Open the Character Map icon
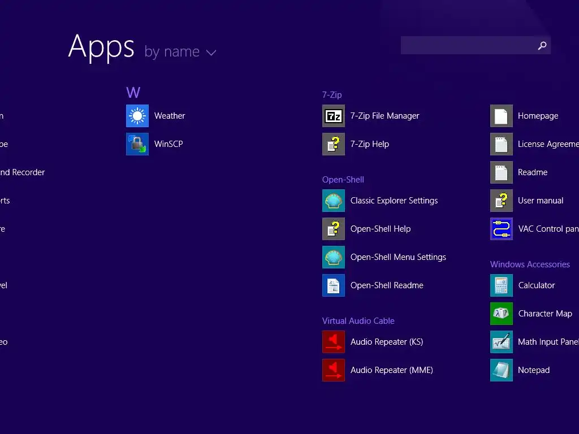 (502, 314)
